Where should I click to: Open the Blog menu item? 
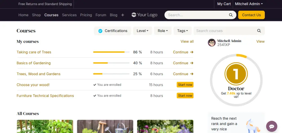tap(113, 15)
